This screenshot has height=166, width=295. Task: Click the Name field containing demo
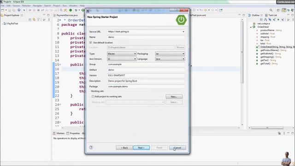click(146, 37)
